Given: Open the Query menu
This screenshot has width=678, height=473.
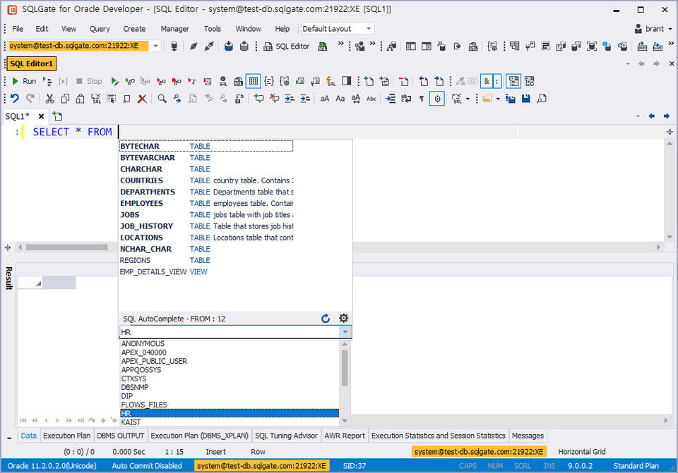Looking at the screenshot, I should point(99,29).
